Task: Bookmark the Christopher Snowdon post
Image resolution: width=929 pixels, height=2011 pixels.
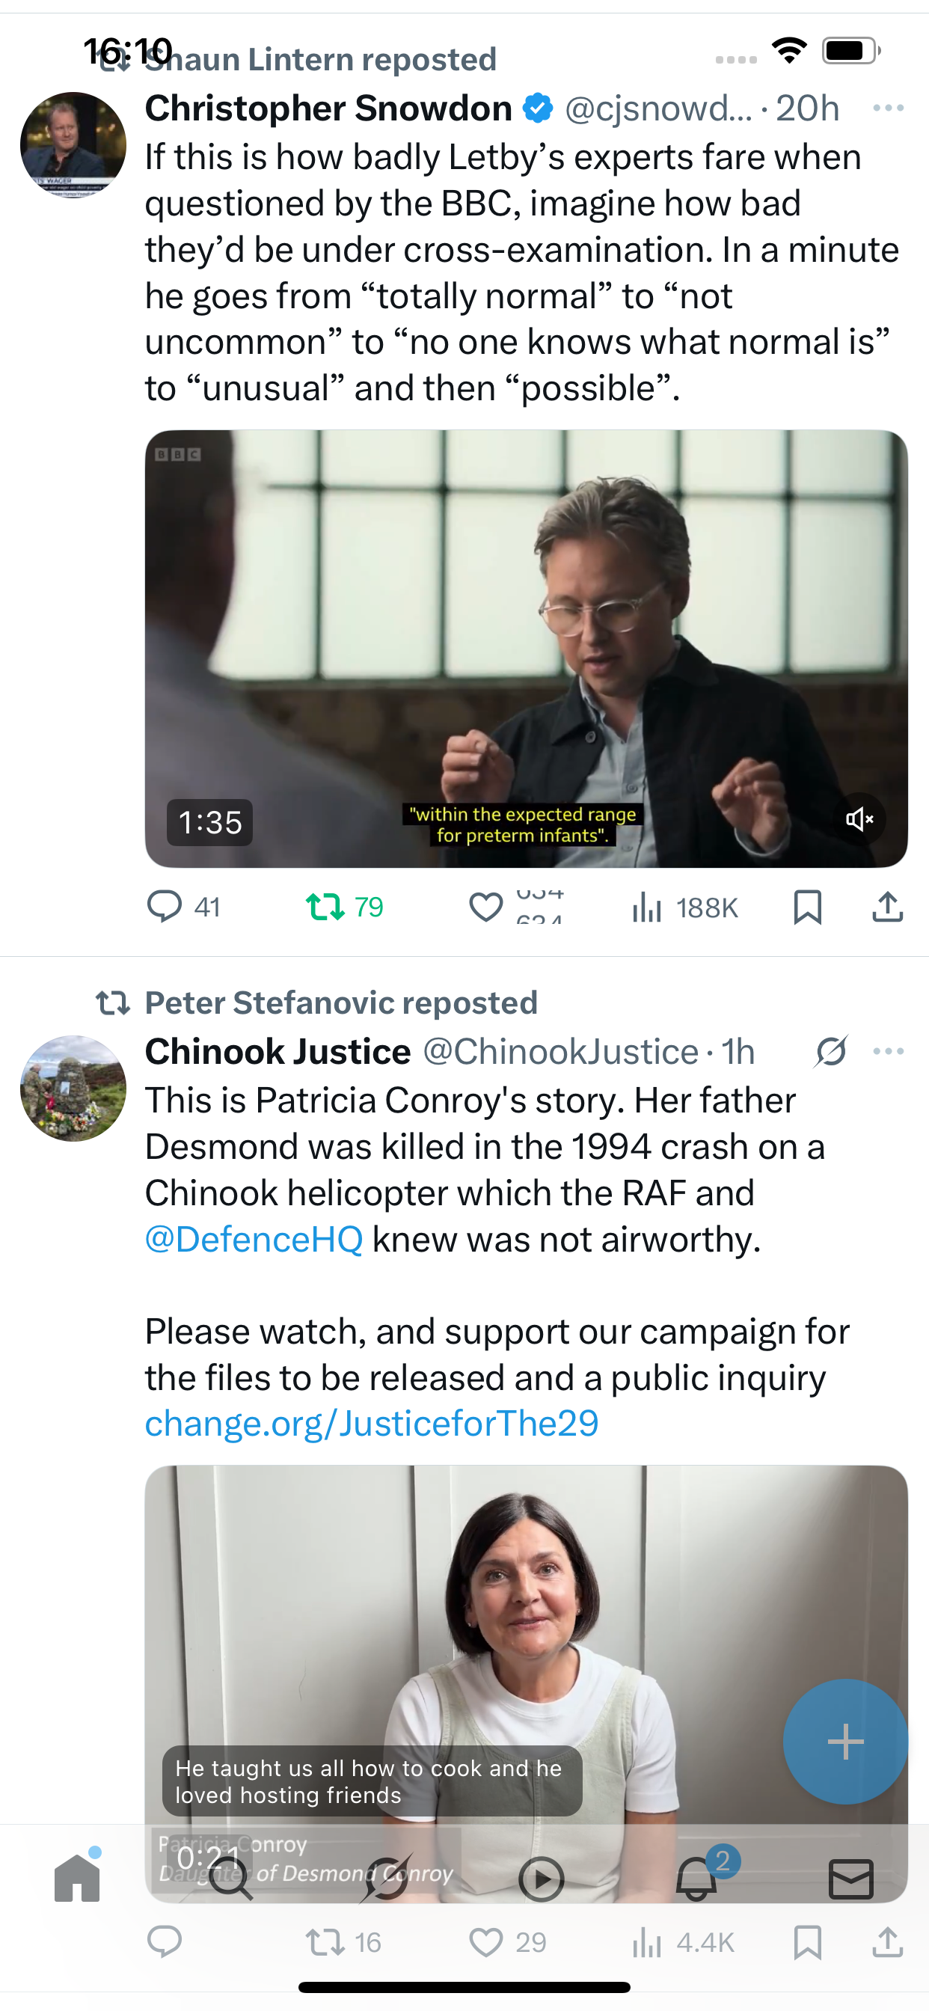Action: click(807, 907)
